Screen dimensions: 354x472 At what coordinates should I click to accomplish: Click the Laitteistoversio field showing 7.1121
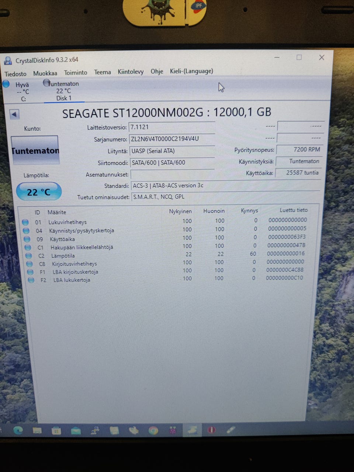click(x=171, y=127)
